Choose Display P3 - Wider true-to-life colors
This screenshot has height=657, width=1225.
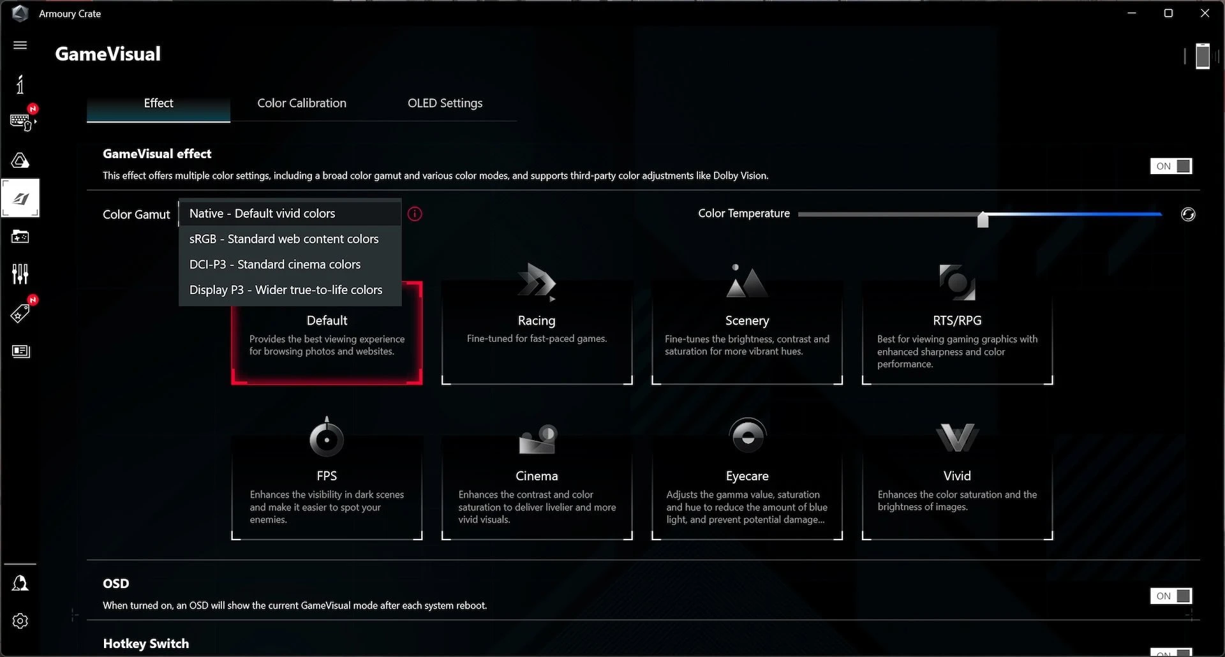[x=290, y=290]
